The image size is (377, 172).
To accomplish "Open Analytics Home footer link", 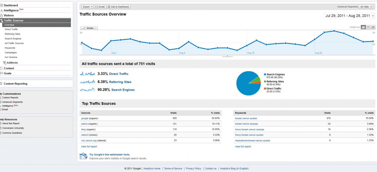I will coord(152,168).
